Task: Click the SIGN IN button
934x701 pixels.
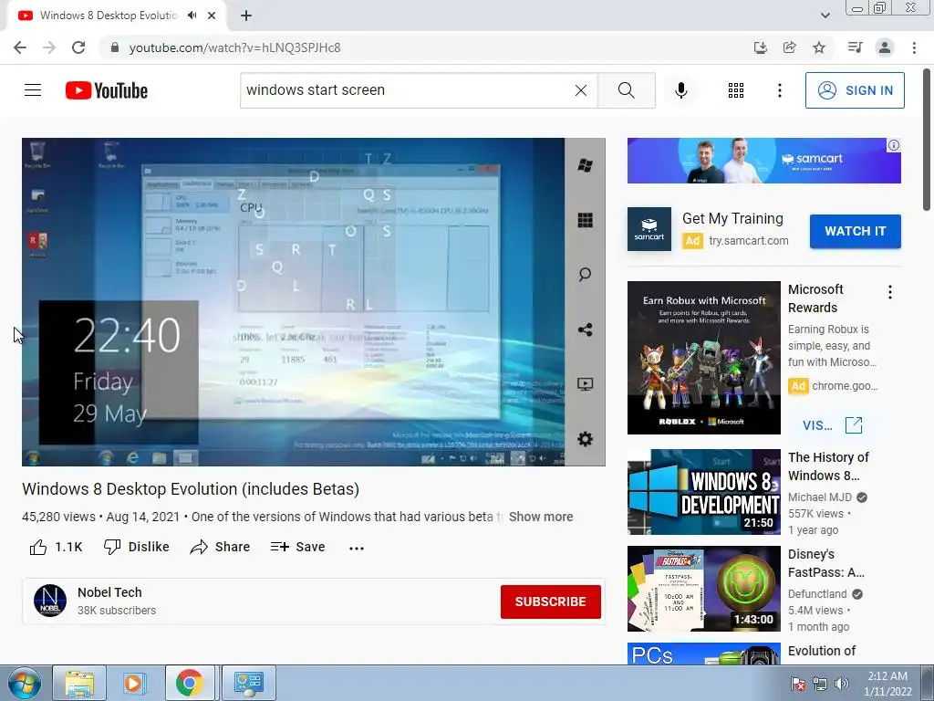Action: click(x=855, y=90)
